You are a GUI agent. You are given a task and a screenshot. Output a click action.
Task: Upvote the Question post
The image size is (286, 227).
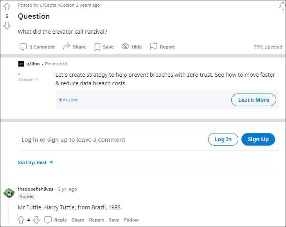pos(7,7)
